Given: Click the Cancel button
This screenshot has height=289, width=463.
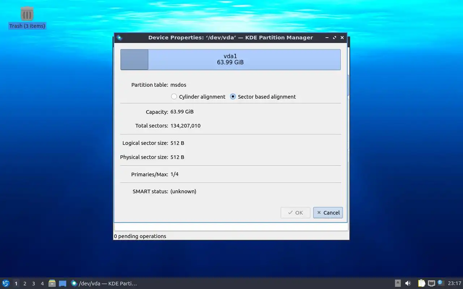Looking at the screenshot, I should tap(328, 213).
